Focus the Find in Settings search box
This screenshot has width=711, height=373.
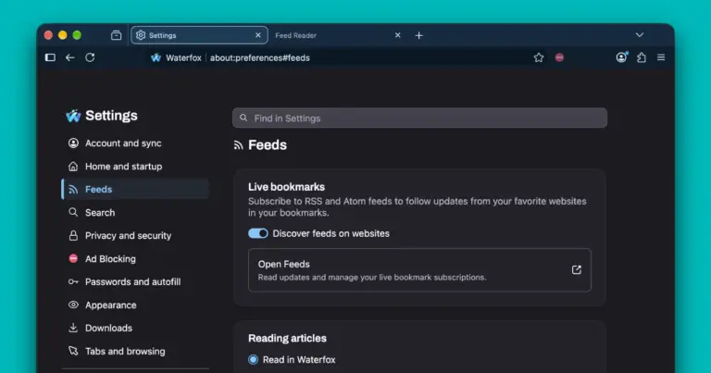coord(420,118)
